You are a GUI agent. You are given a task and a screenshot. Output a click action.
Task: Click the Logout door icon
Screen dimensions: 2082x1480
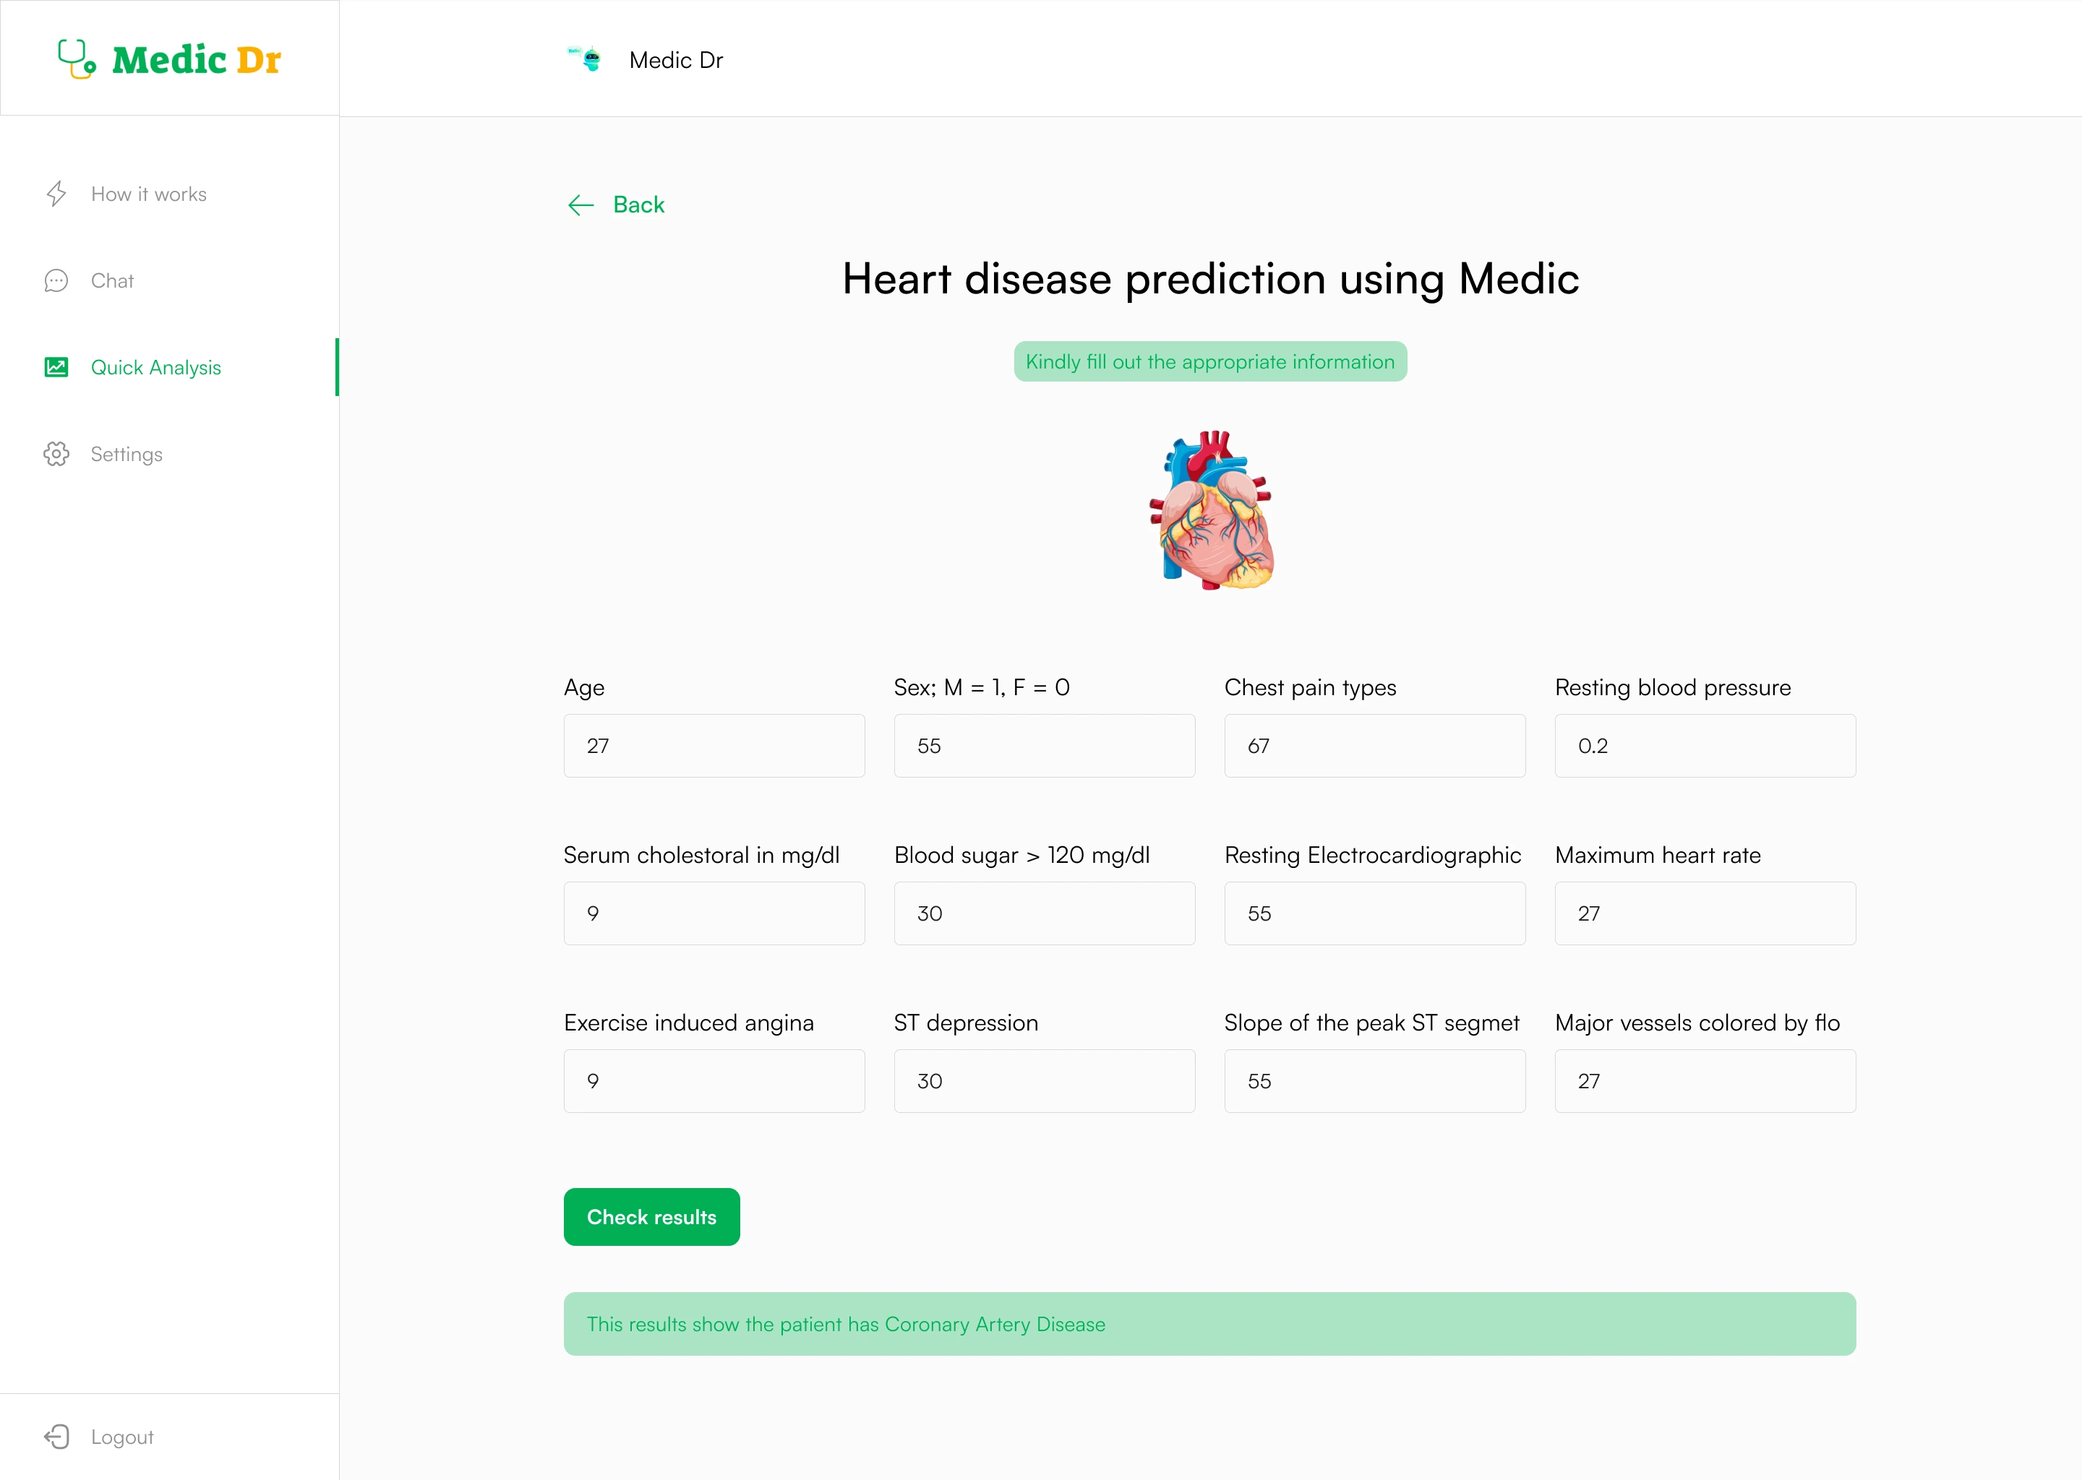pyautogui.click(x=56, y=1437)
